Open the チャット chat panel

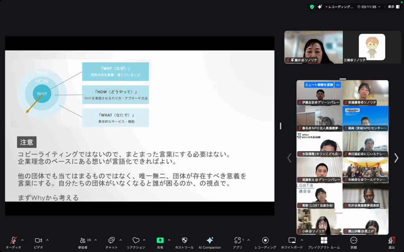(111, 241)
